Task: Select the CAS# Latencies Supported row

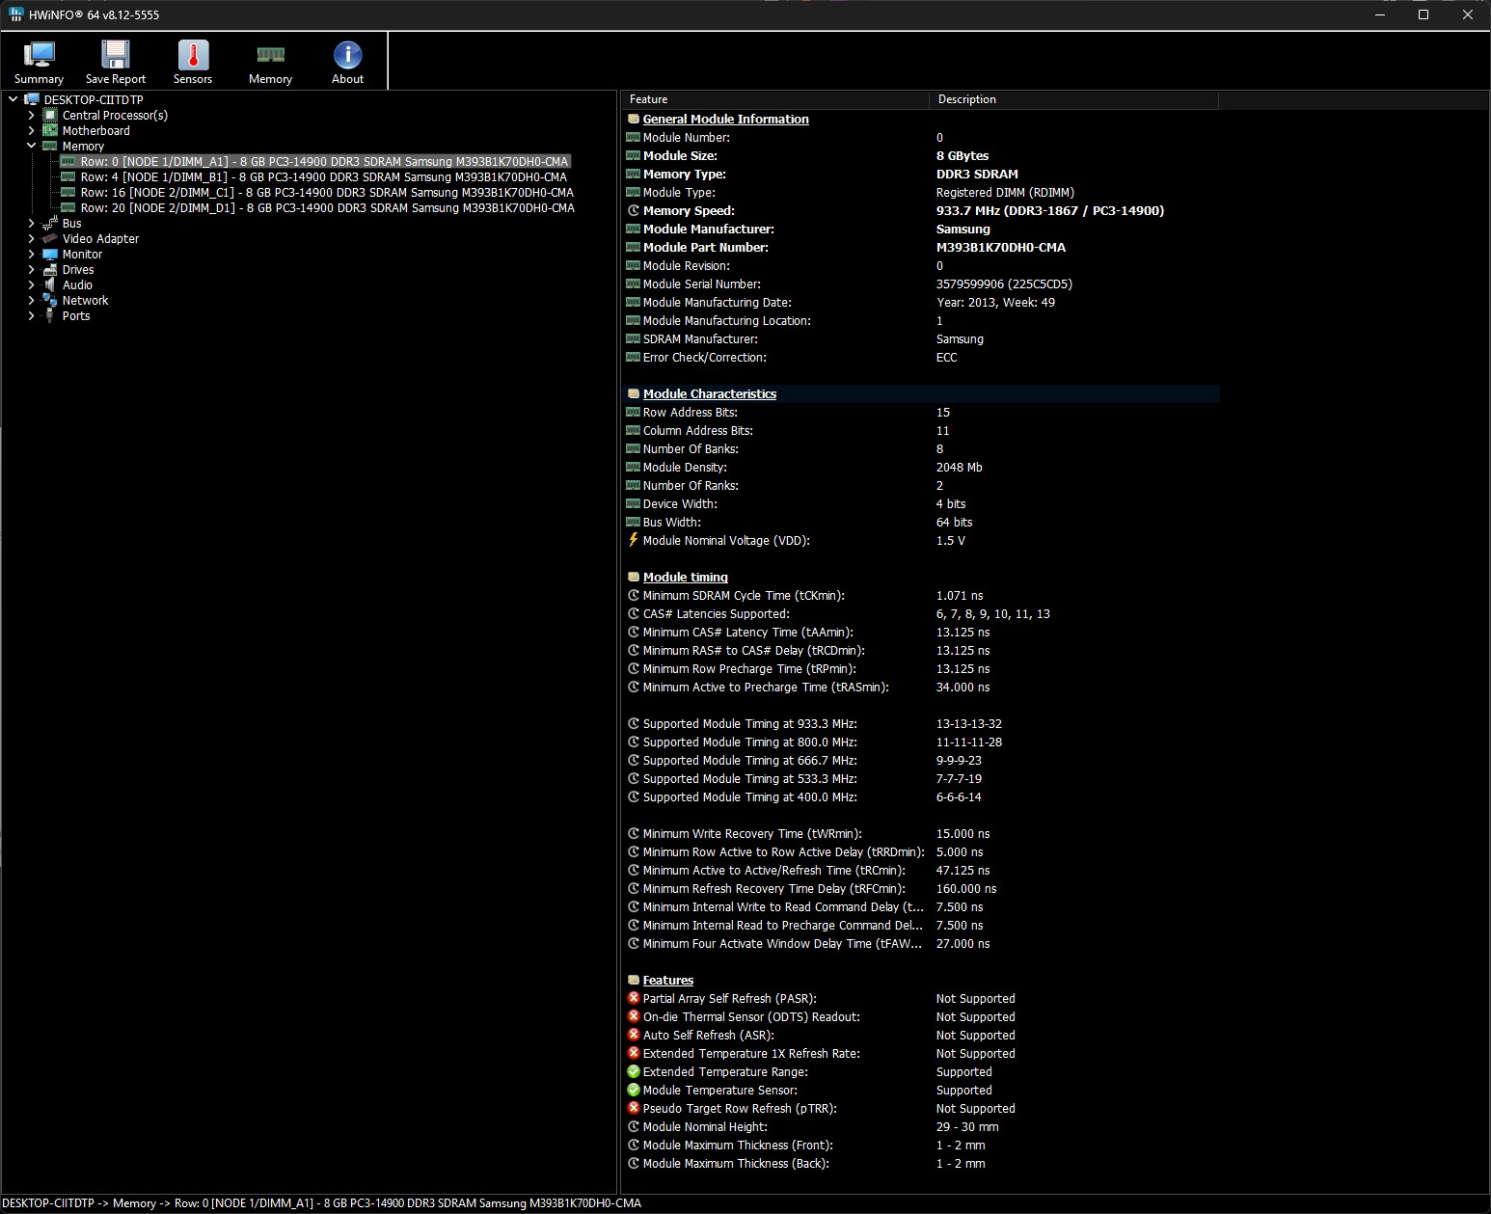Action: 921,613
